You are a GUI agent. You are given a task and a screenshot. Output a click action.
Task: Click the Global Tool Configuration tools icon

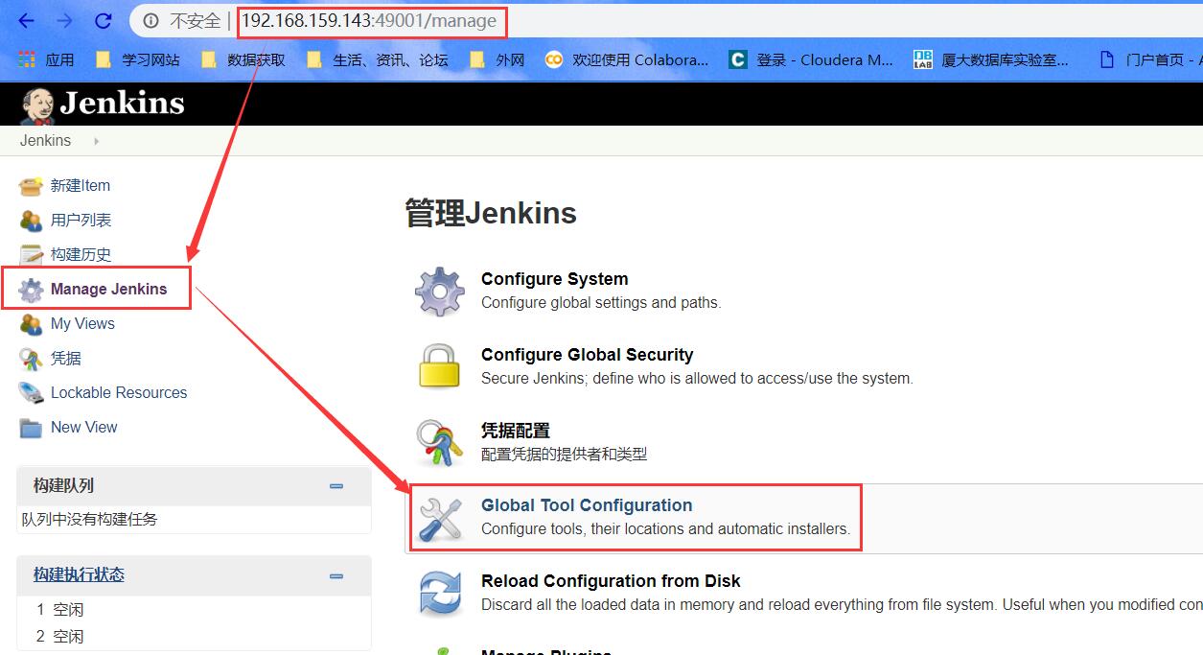(x=440, y=519)
